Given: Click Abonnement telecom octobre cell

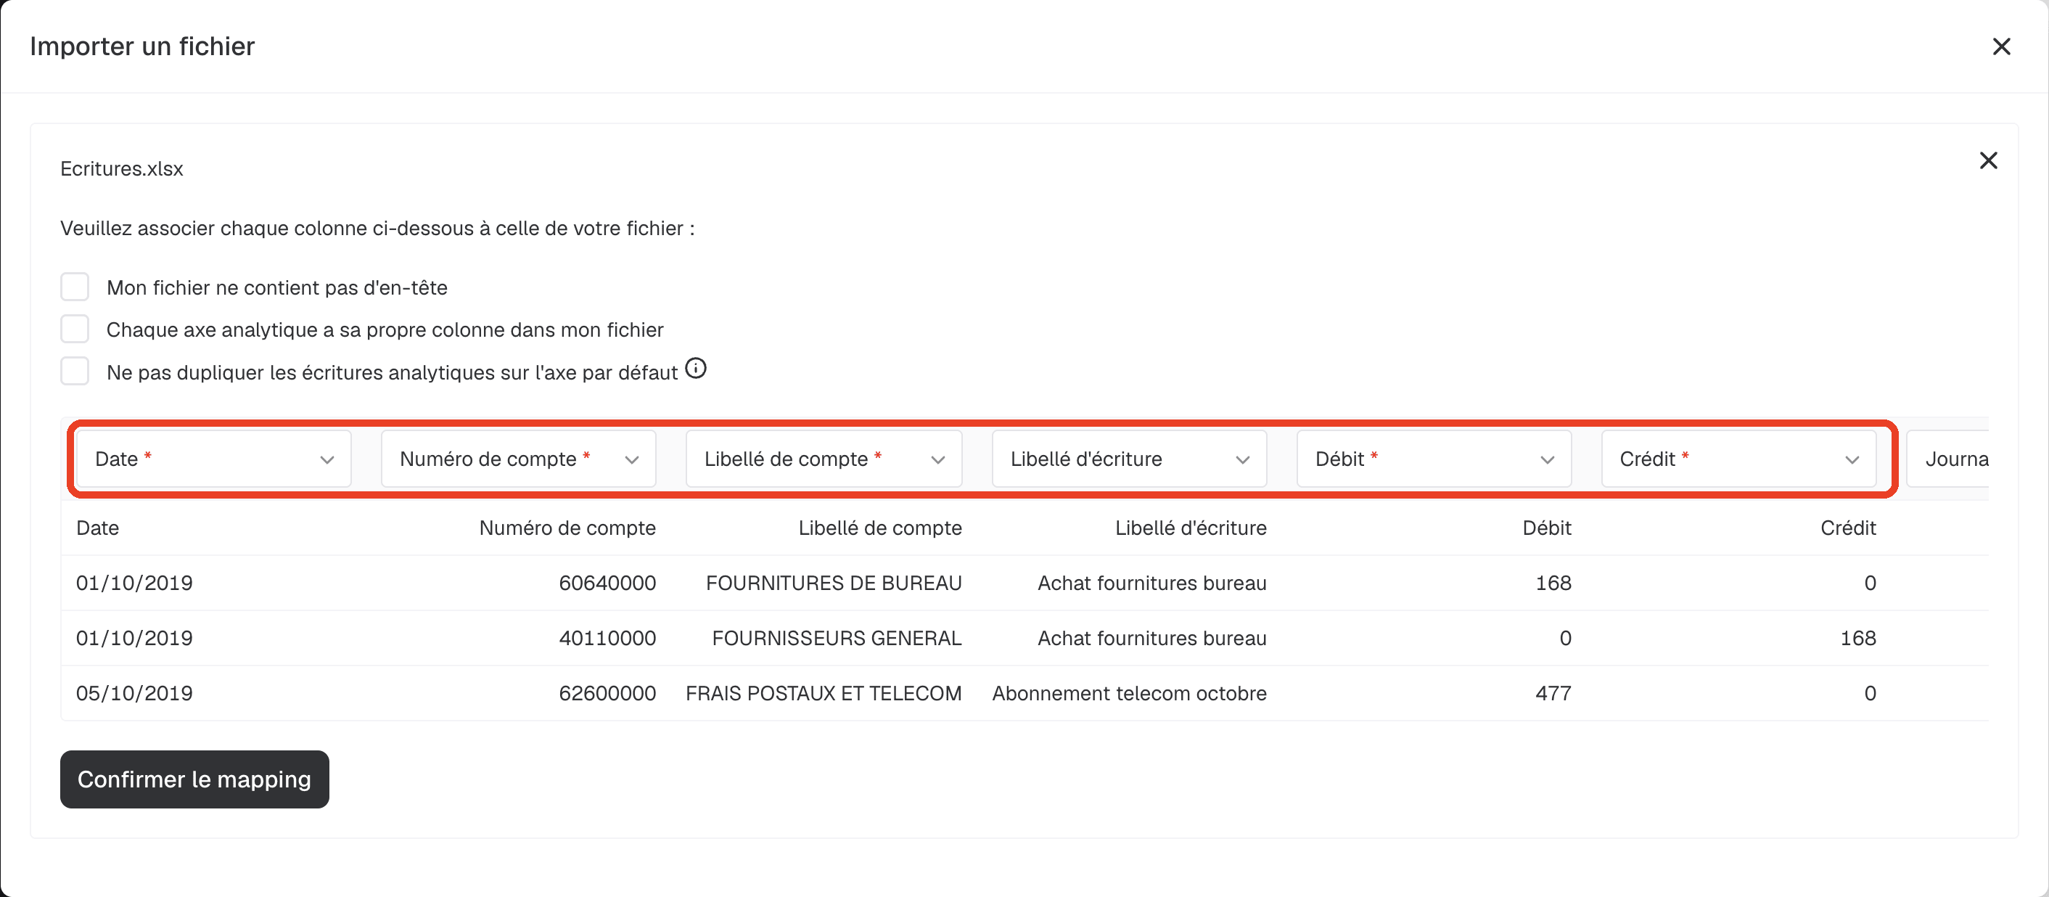Looking at the screenshot, I should pos(1129,692).
